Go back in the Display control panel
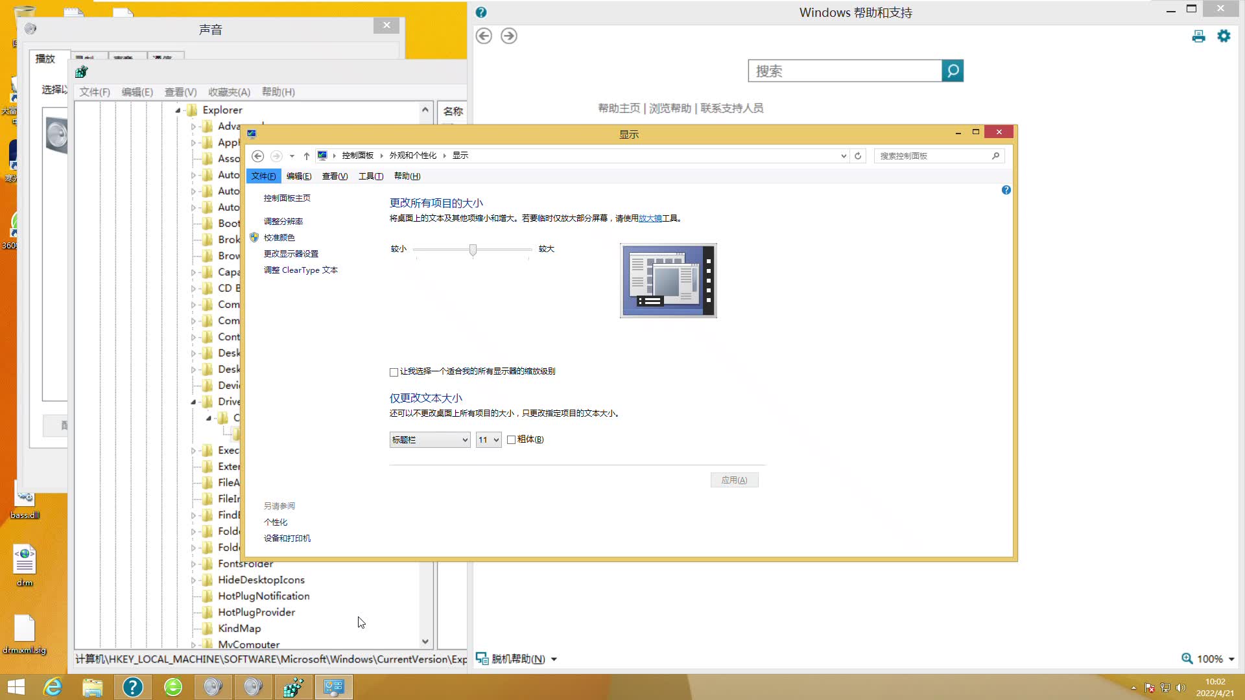Viewport: 1245px width, 700px height. tap(257, 156)
